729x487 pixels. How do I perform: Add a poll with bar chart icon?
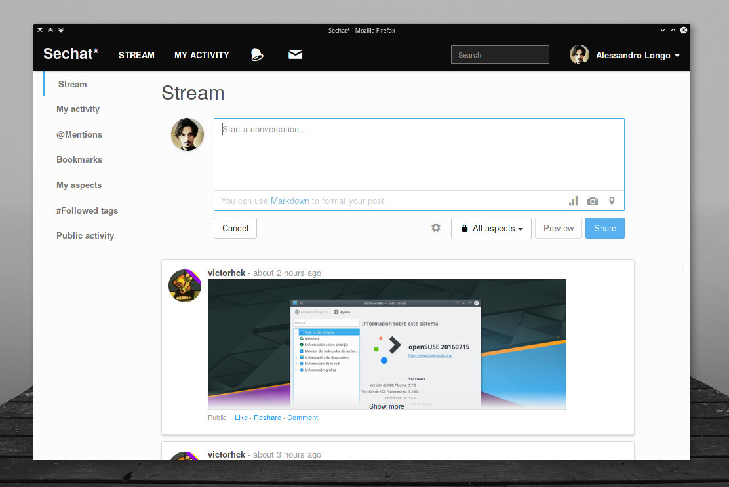(x=573, y=201)
